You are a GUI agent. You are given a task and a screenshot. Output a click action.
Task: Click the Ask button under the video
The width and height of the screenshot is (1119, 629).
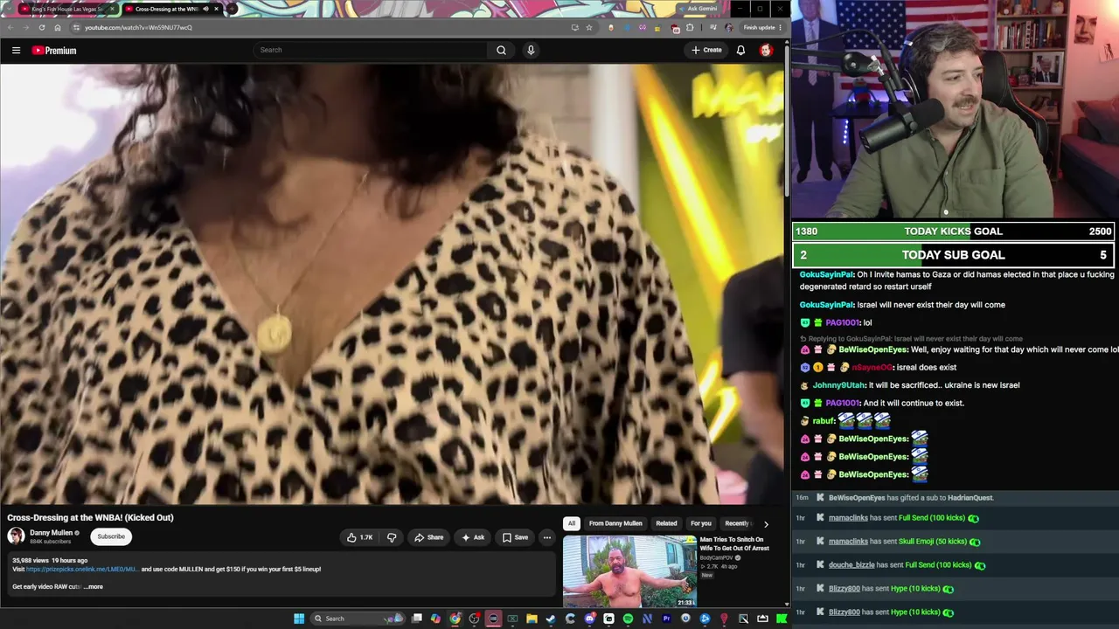coord(473,537)
